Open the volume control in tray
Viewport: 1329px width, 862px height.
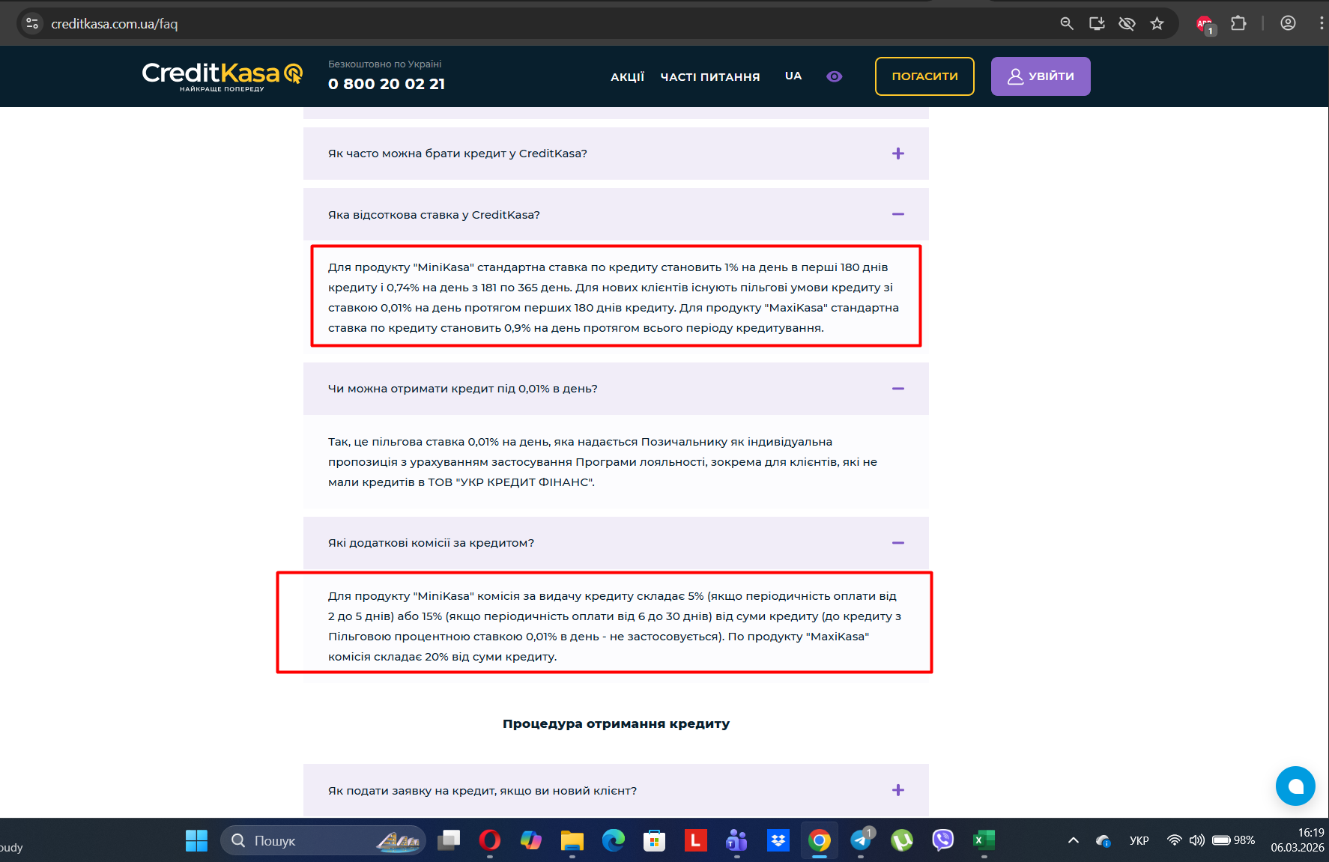click(1196, 840)
